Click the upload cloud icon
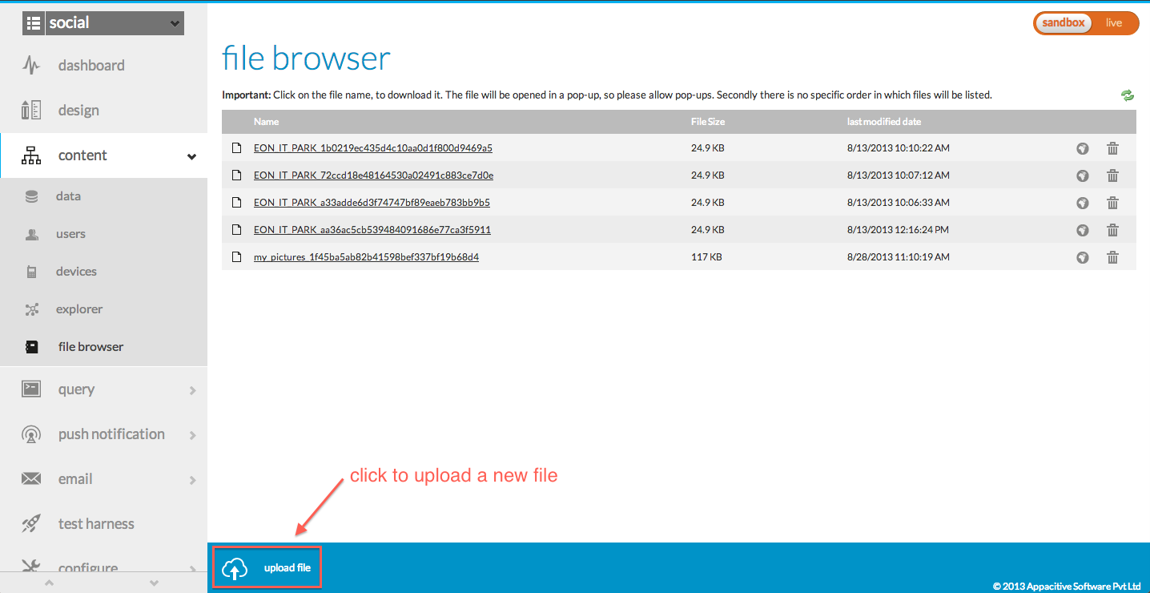Screen dimensions: 1150x593 [235, 568]
